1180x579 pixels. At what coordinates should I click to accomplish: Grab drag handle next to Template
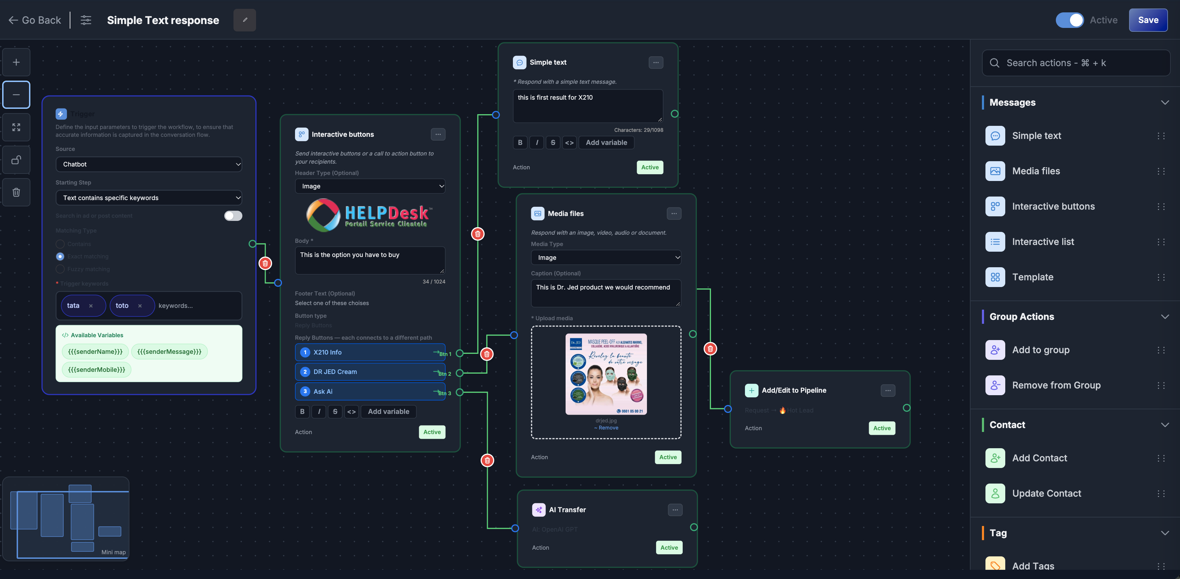1161,277
